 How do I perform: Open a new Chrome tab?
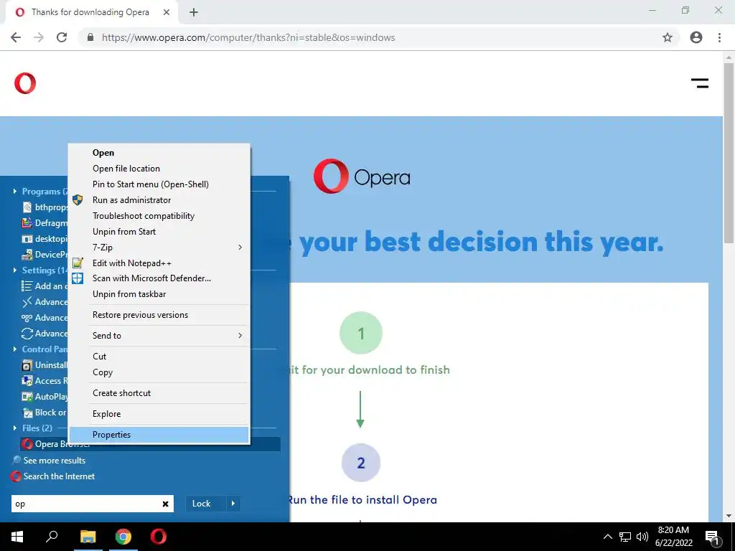pos(194,13)
